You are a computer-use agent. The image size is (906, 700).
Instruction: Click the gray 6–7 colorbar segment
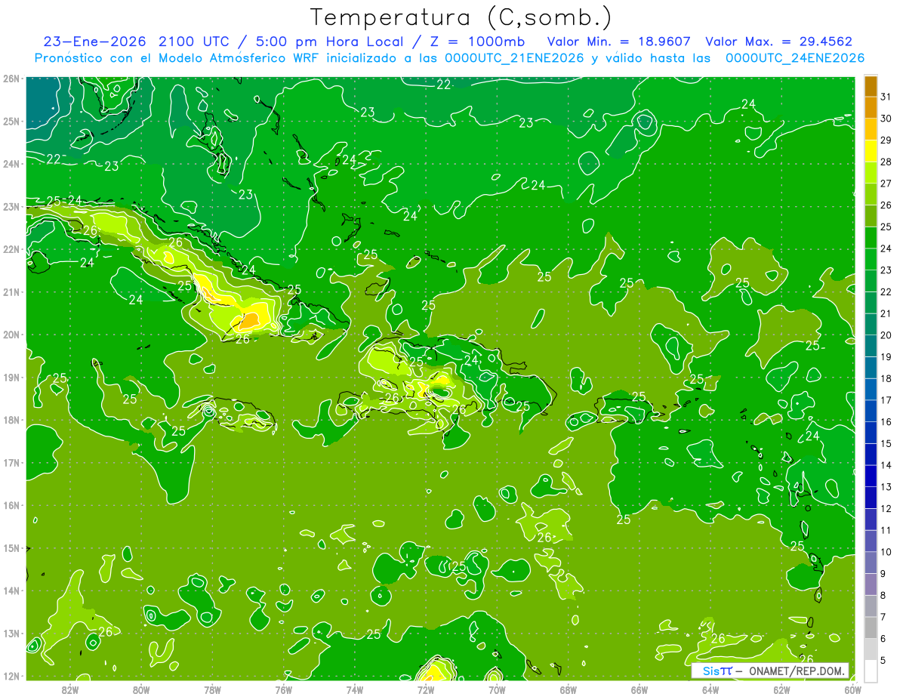pyautogui.click(x=871, y=628)
